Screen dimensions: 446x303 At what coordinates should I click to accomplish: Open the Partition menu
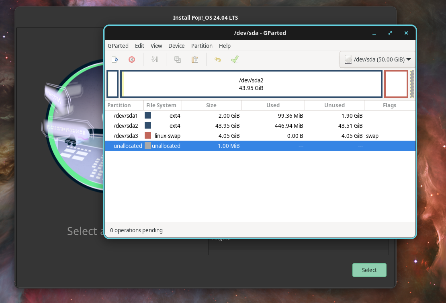point(202,46)
